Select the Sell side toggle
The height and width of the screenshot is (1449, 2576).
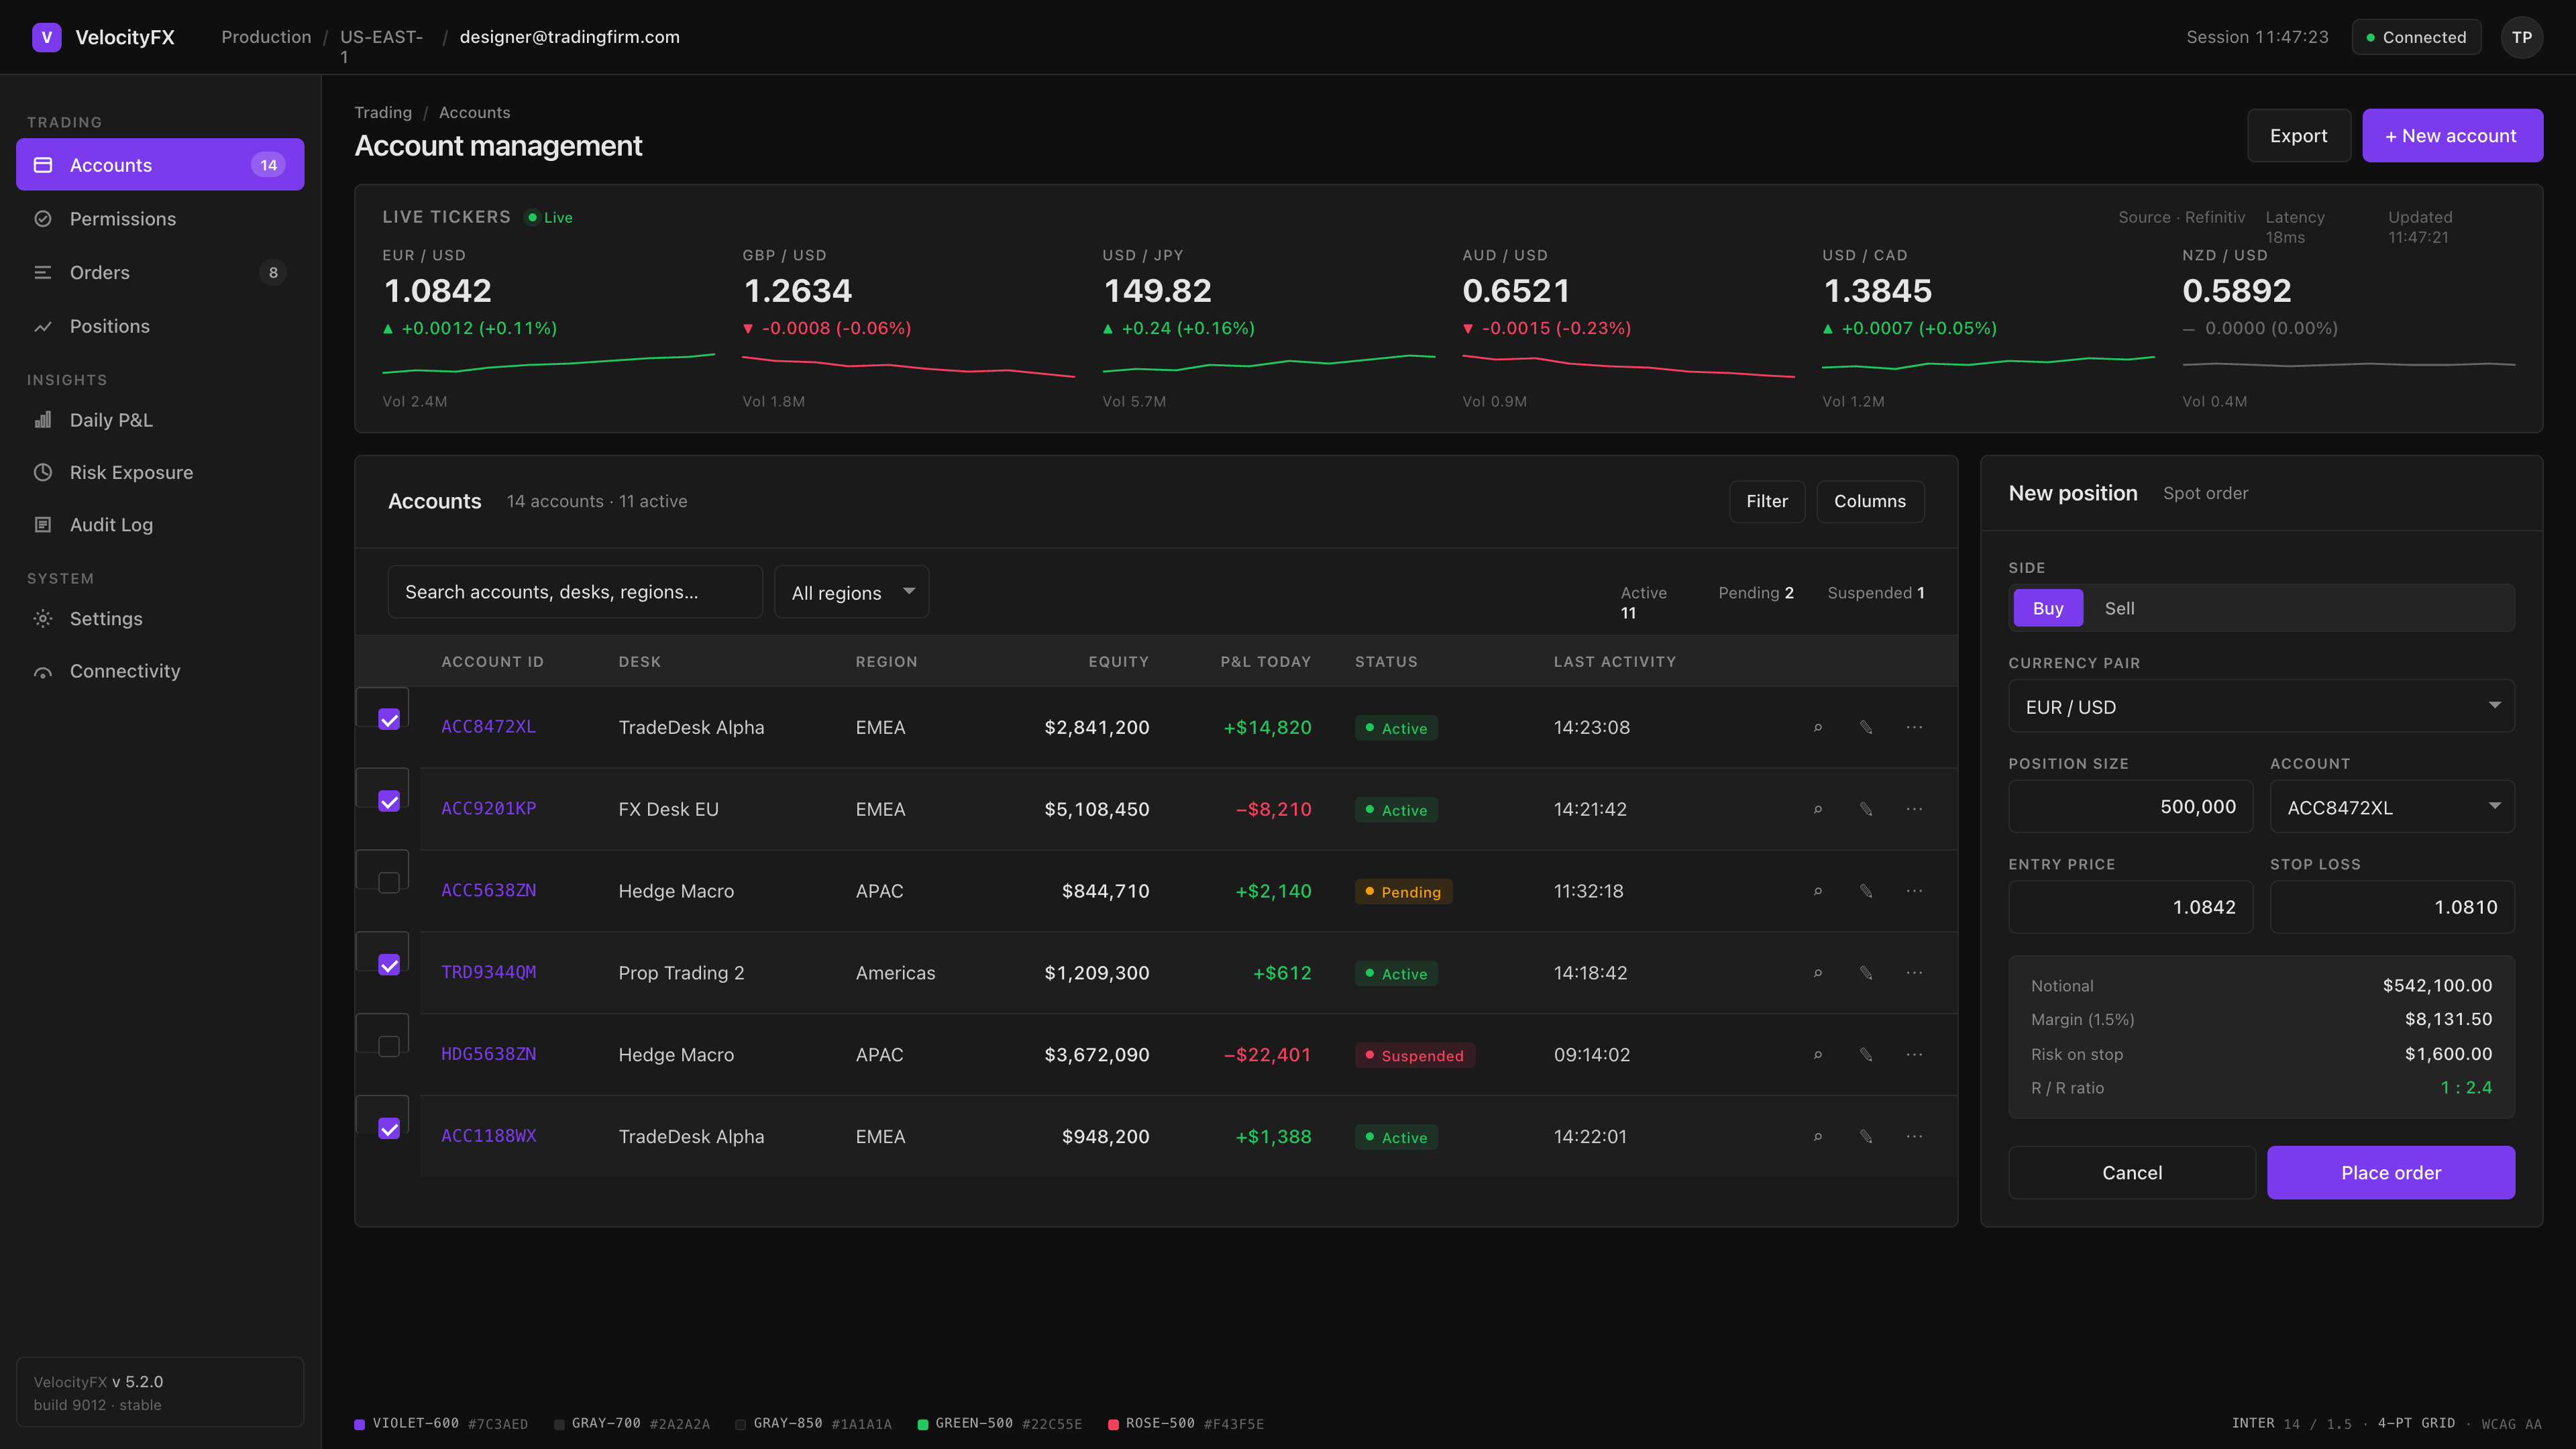(x=2119, y=608)
